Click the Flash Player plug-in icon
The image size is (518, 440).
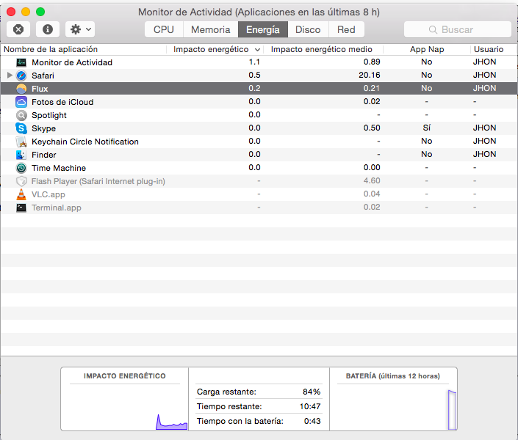[x=21, y=181]
